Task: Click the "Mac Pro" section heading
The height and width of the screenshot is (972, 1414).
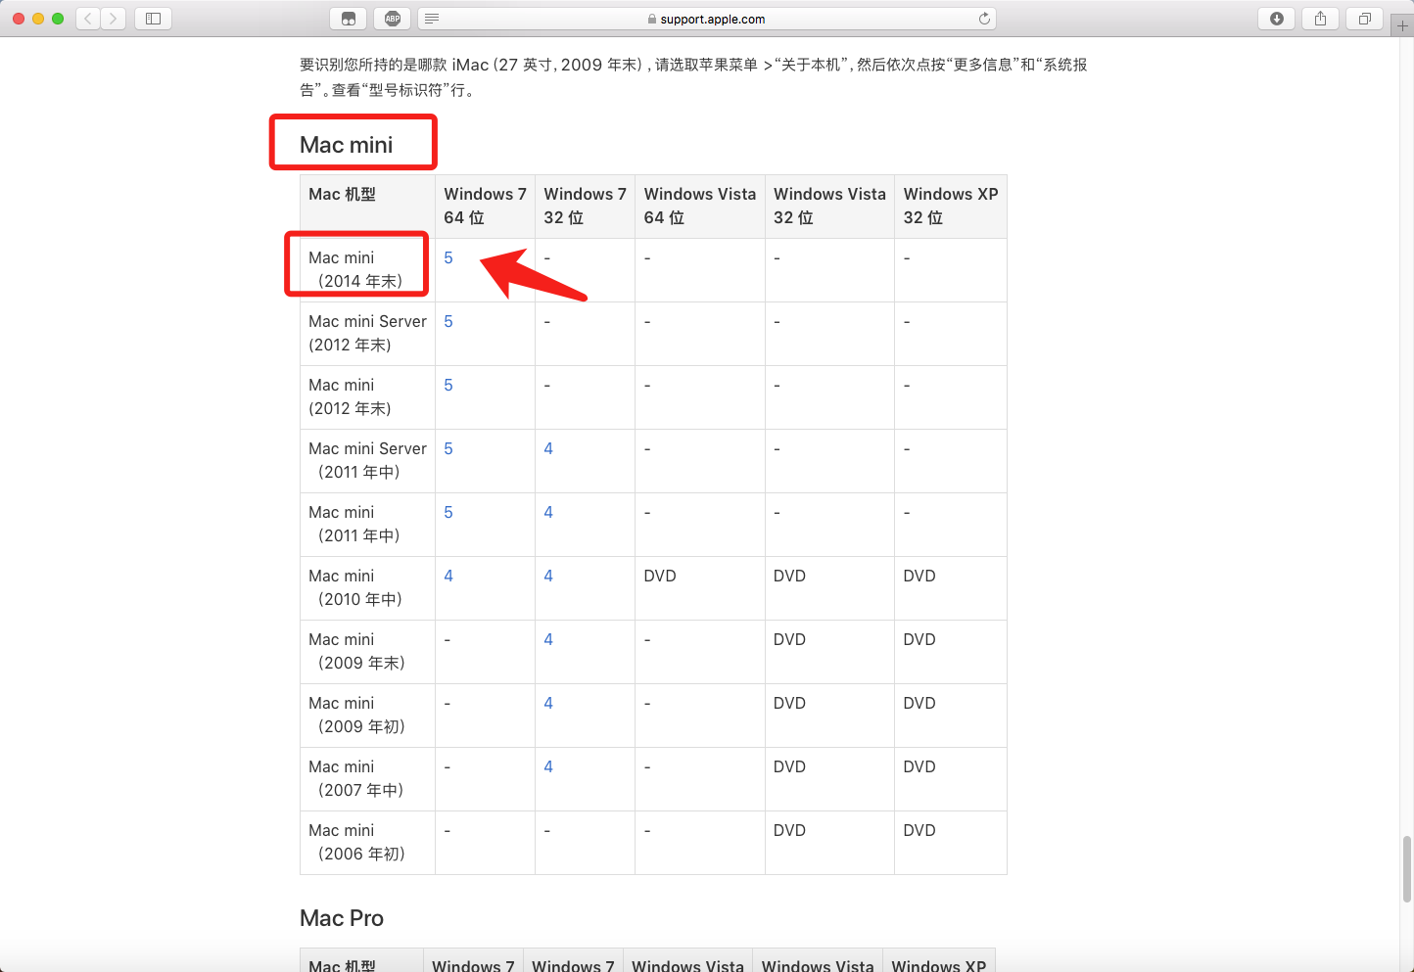Action: coord(342,918)
